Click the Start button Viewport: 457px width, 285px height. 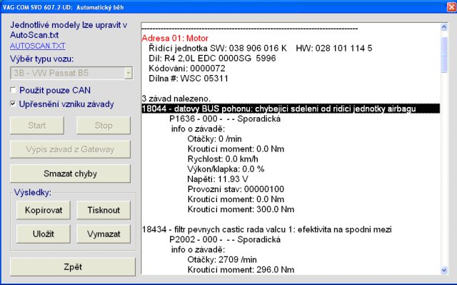point(37,125)
